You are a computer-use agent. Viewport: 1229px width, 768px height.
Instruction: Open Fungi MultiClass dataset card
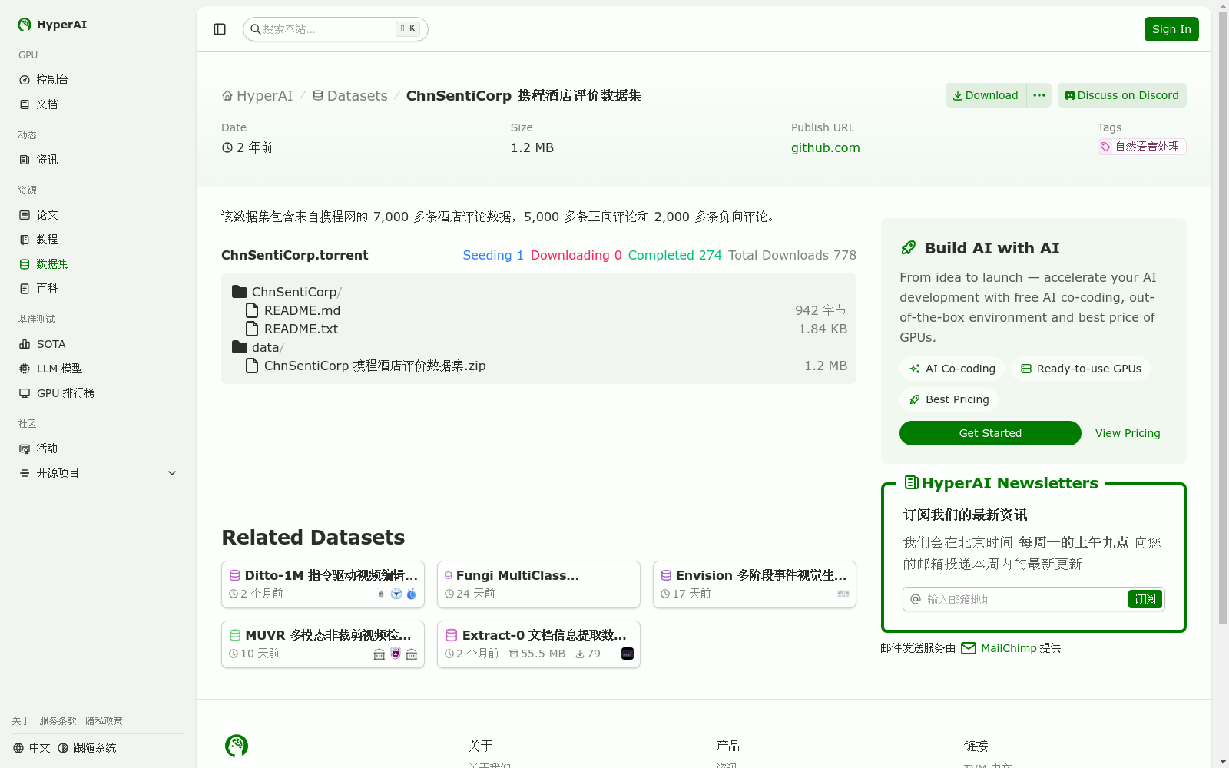[538, 584]
